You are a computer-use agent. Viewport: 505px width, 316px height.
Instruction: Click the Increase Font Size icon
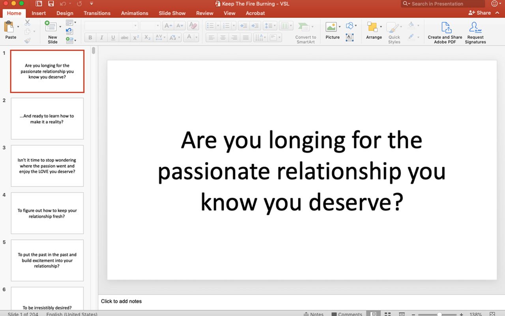(168, 26)
